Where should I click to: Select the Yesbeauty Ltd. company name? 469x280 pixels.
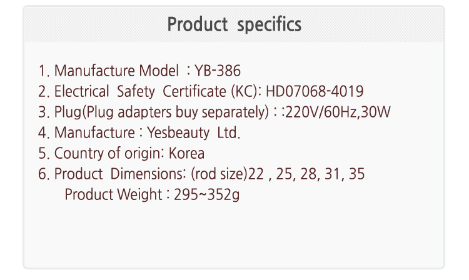193,132
